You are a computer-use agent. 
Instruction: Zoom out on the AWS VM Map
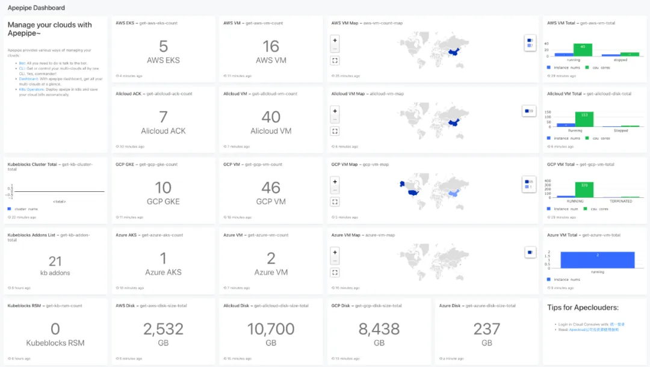pos(335,49)
